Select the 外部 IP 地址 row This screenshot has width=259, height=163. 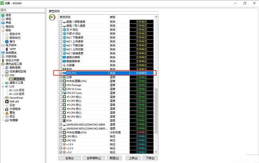pos(106,33)
